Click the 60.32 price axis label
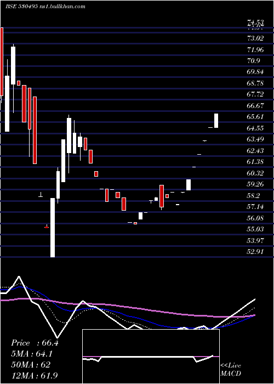This screenshot has width=274, height=384. 255,173
